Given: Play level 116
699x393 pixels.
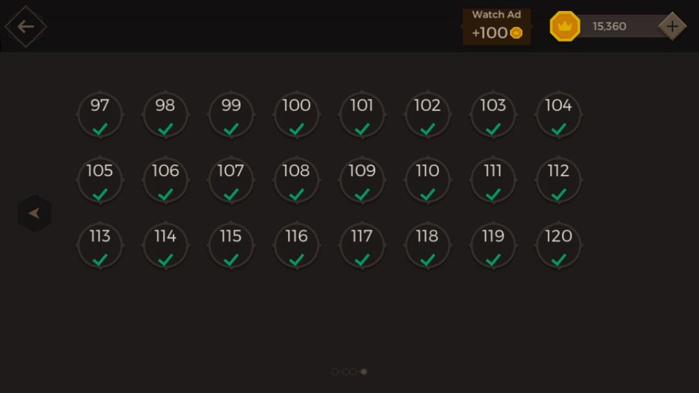Looking at the screenshot, I should pos(296,246).
